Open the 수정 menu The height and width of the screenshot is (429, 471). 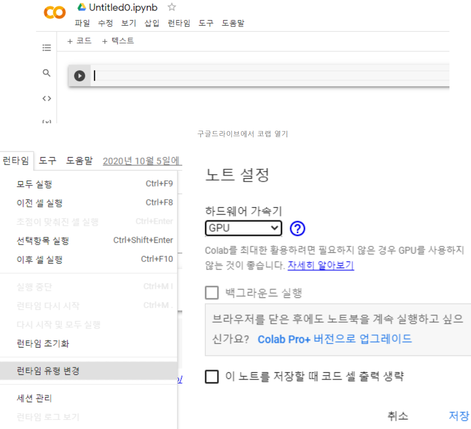pos(106,23)
